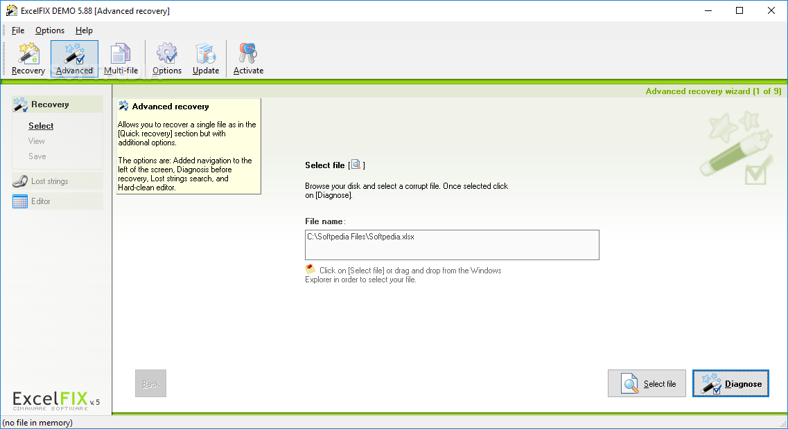This screenshot has width=788, height=429.
Task: Open the Multi-file recovery toolbar icon
Action: [121, 59]
